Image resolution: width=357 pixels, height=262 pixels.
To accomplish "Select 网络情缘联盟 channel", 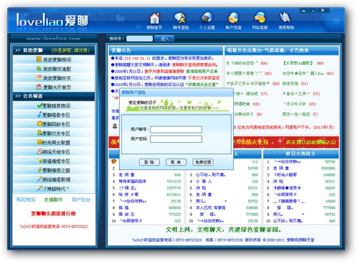I will point(54,179).
